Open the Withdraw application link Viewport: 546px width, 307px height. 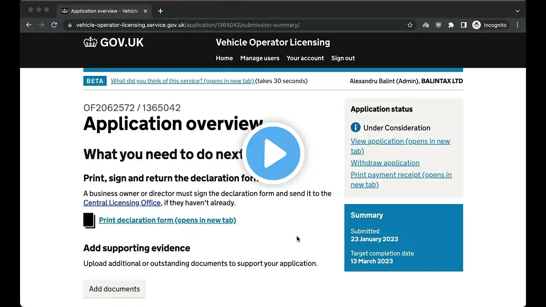385,163
